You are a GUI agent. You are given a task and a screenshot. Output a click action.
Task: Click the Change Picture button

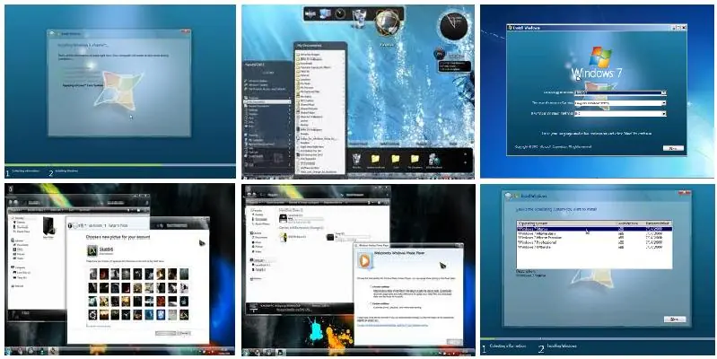pos(165,333)
